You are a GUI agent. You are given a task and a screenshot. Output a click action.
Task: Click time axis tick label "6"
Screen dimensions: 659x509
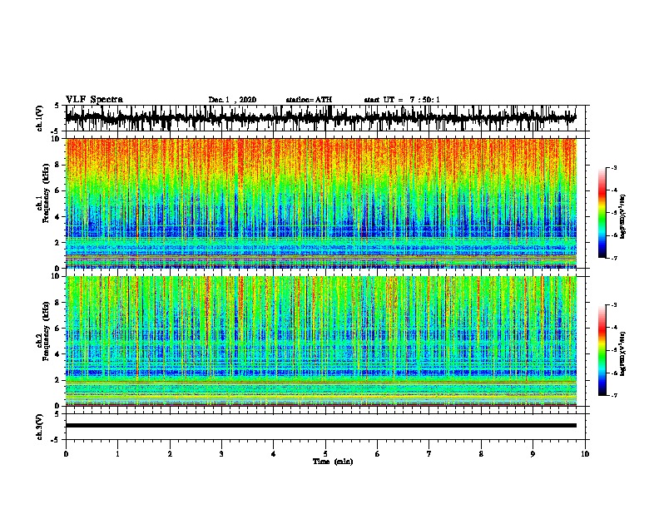378,453
